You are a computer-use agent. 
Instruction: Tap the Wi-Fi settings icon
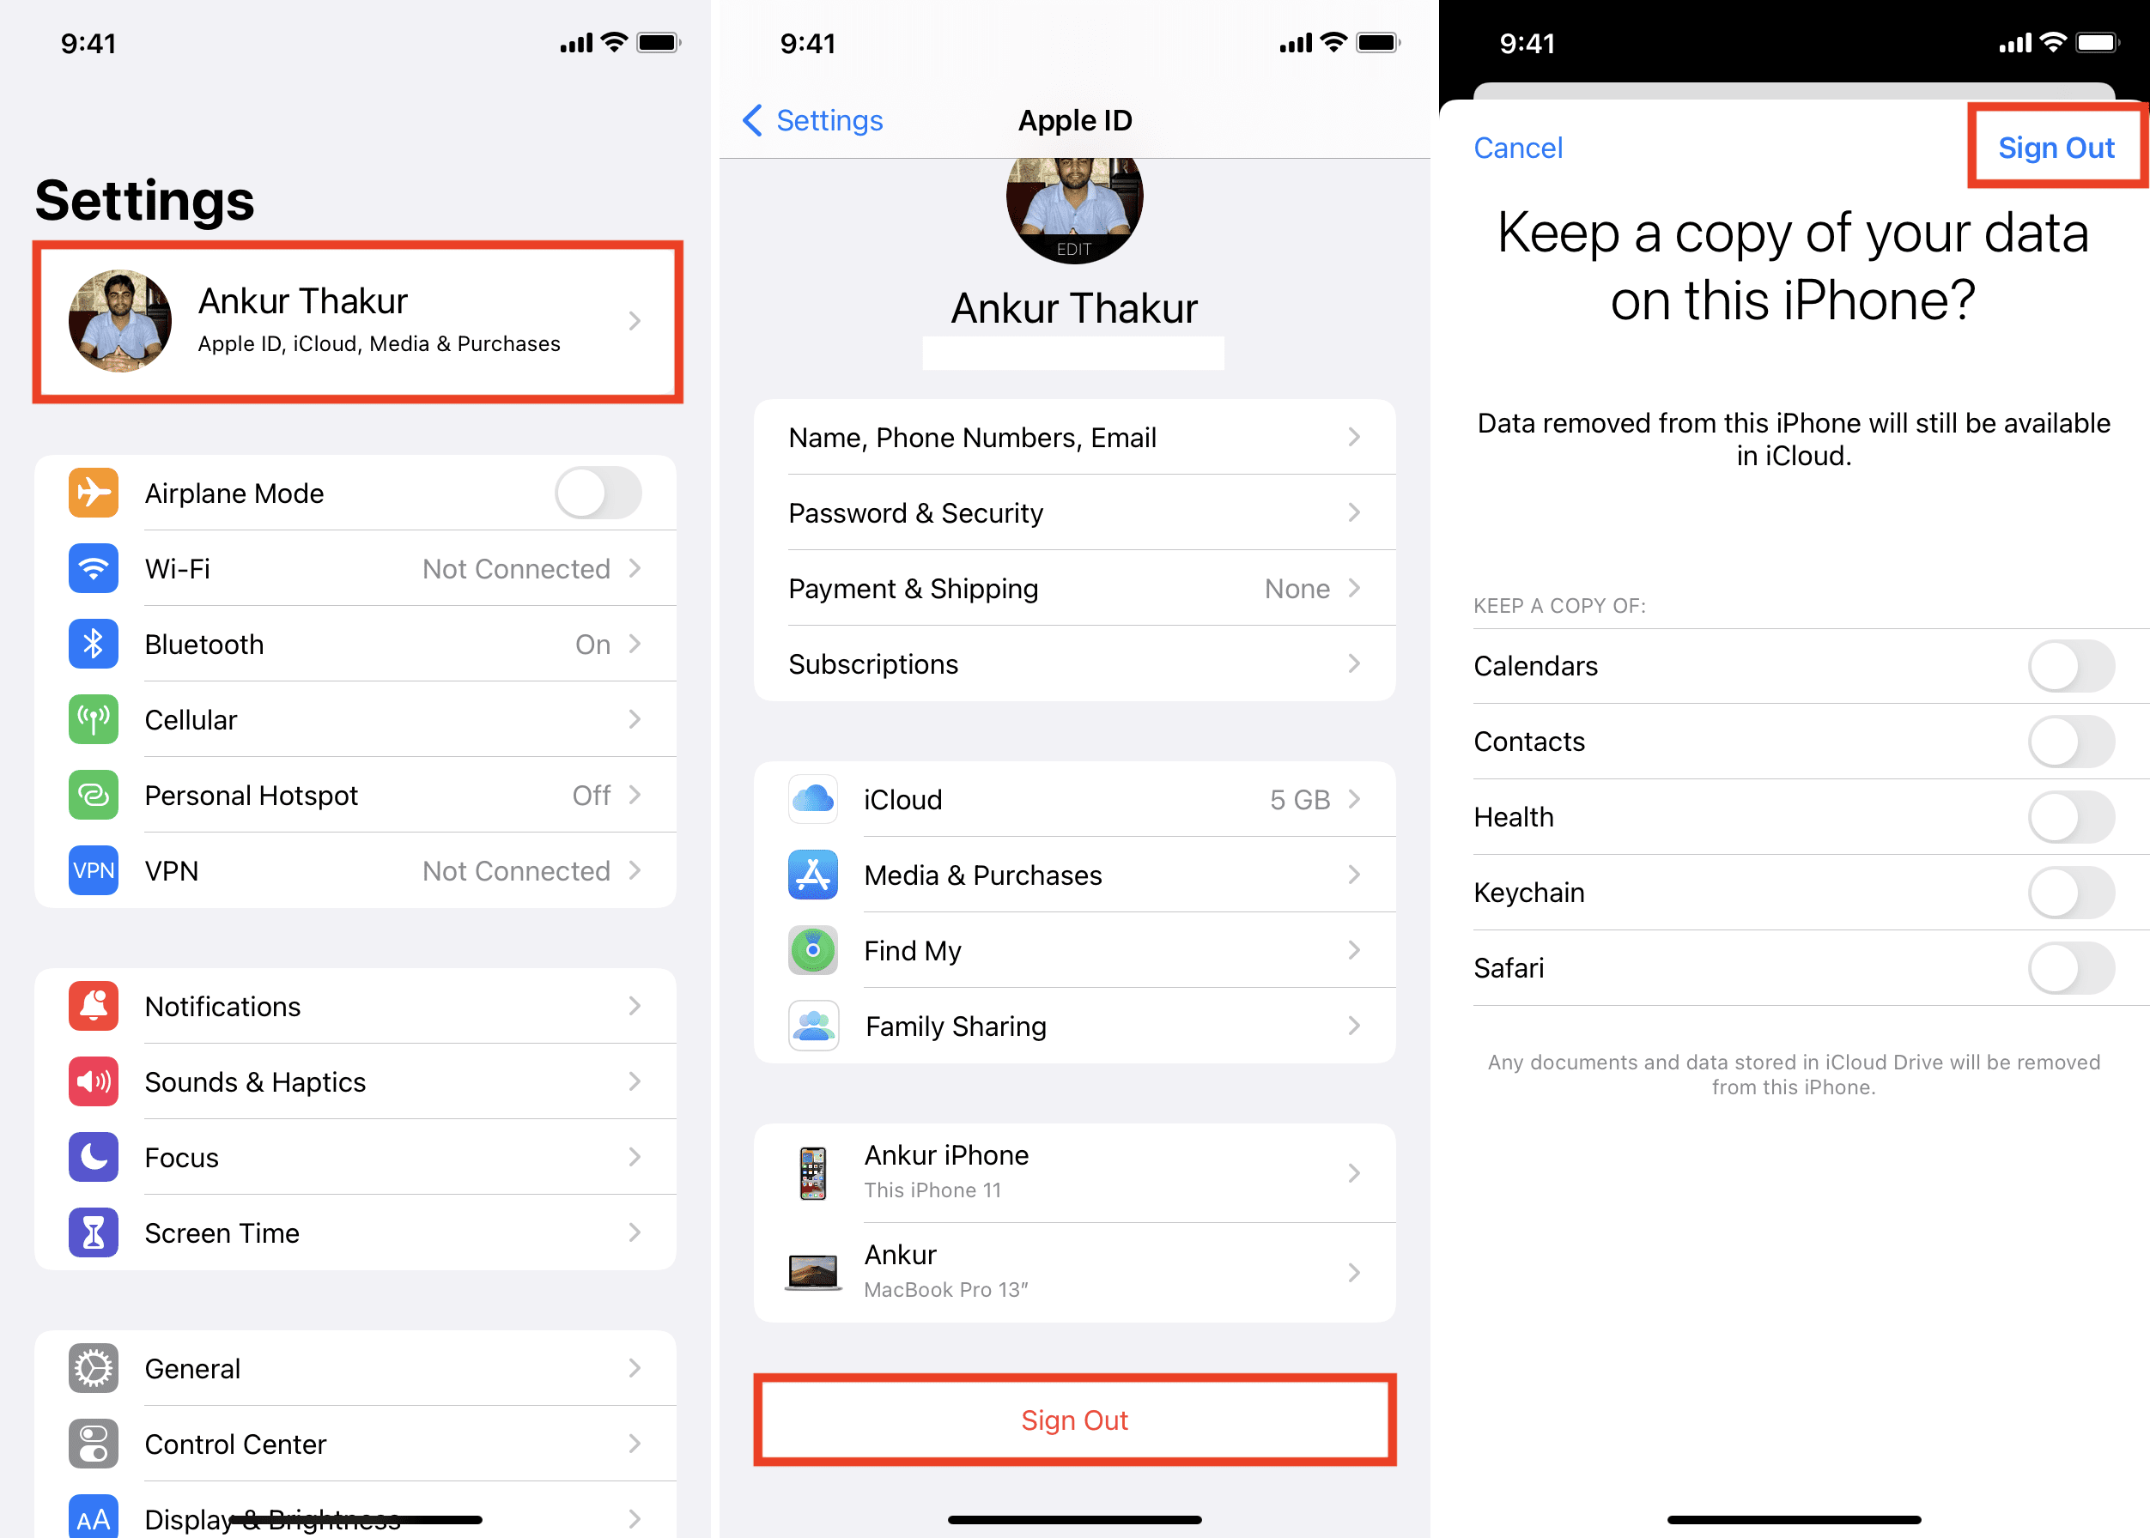[92, 567]
